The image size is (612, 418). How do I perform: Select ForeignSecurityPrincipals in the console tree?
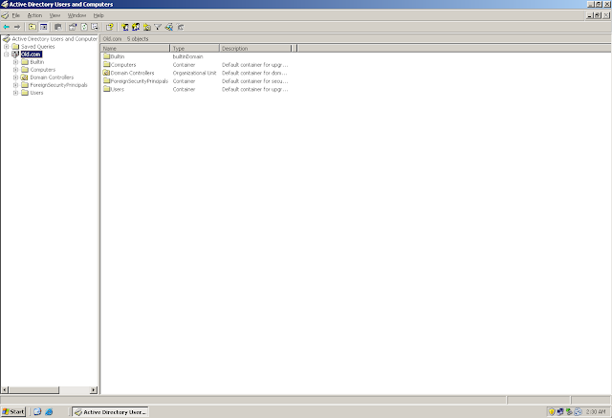[x=59, y=85]
